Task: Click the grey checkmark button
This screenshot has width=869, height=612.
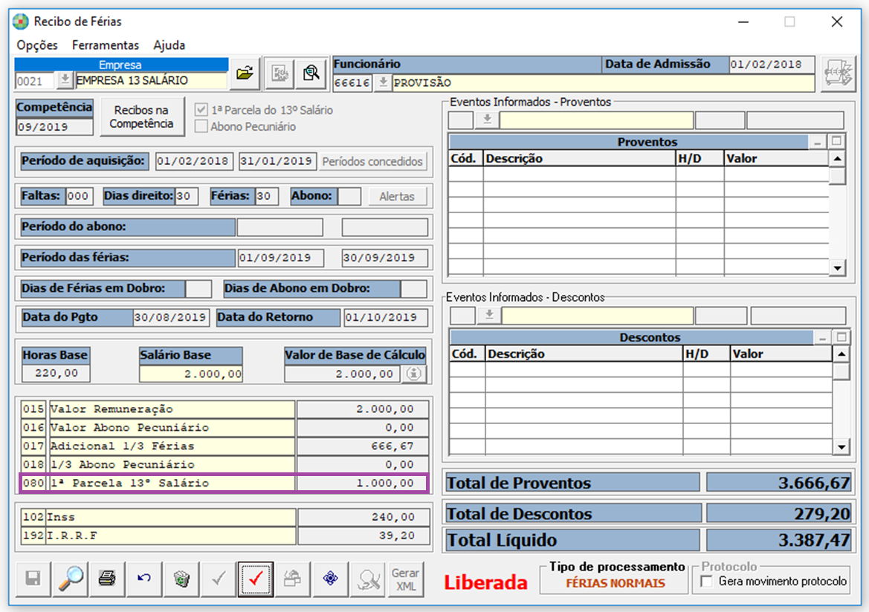Action: tap(219, 579)
